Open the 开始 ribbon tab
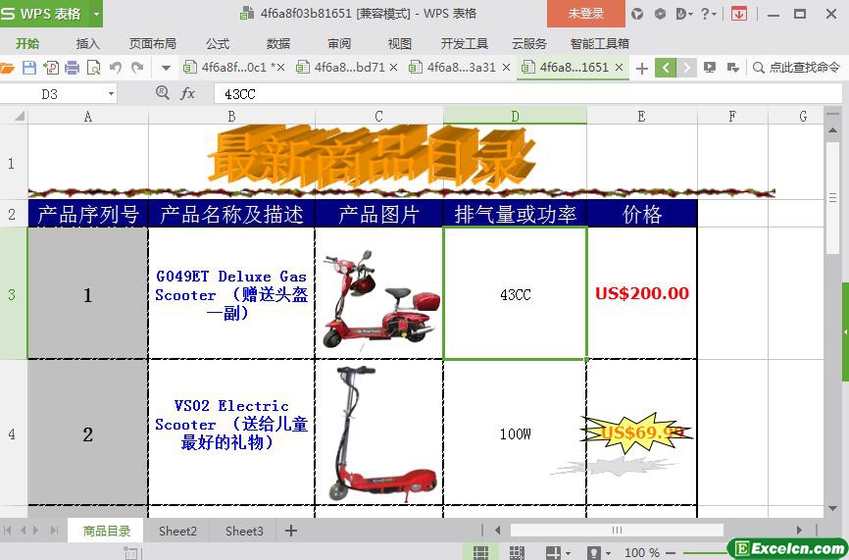Viewport: 849px width, 560px height. click(x=27, y=43)
